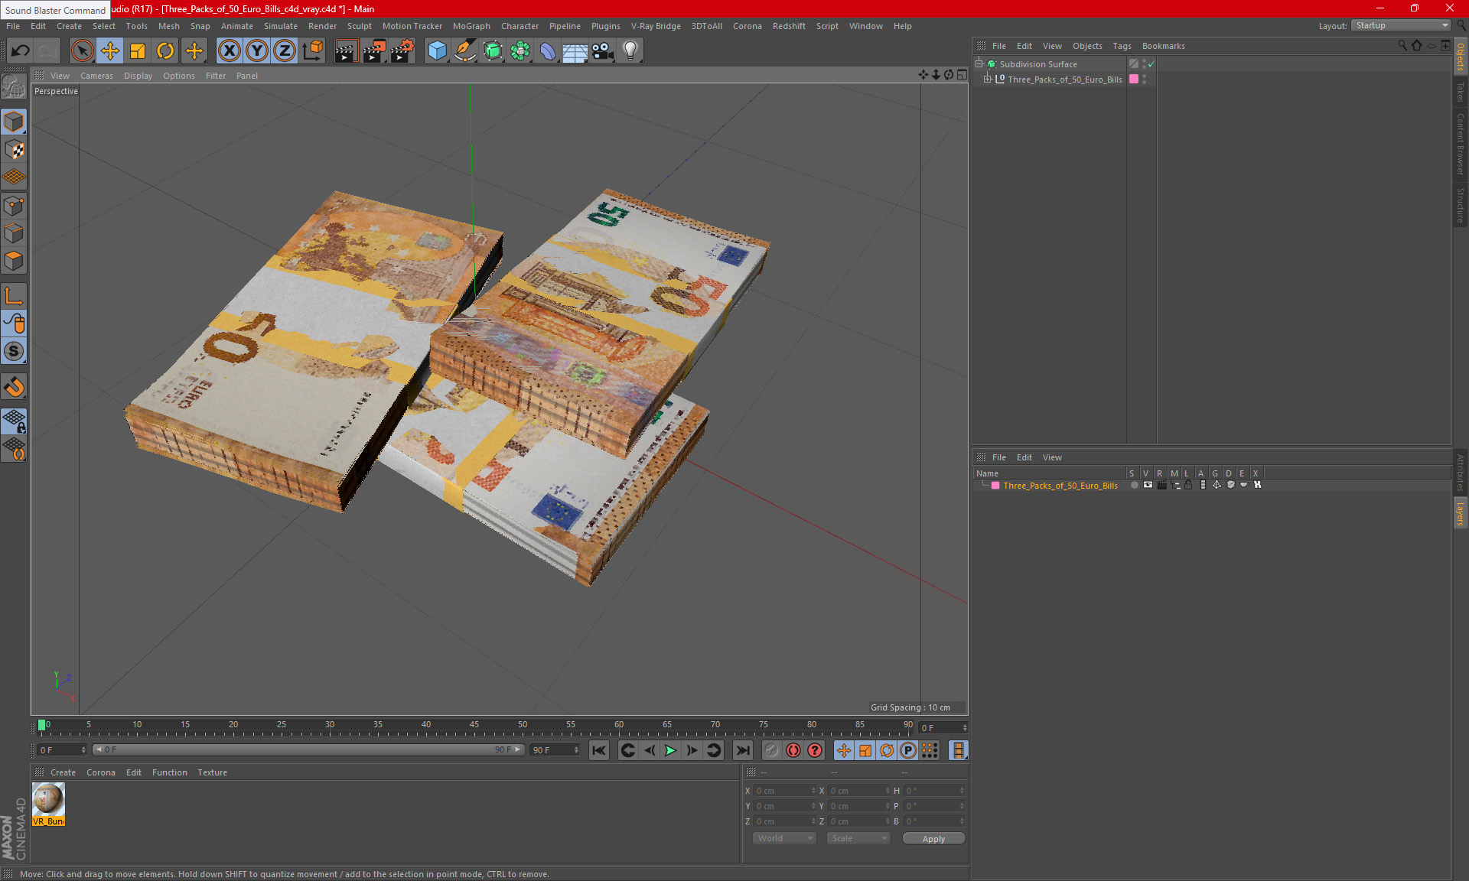Open viewport Display menu

(138, 76)
